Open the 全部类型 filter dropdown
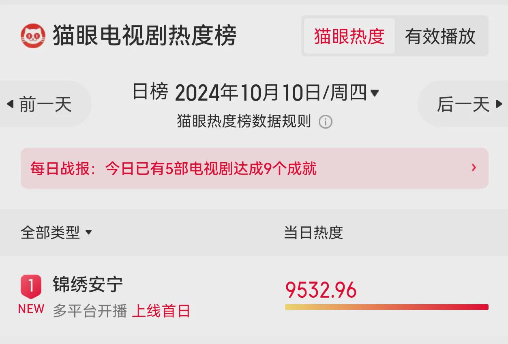508x344 pixels. click(56, 232)
